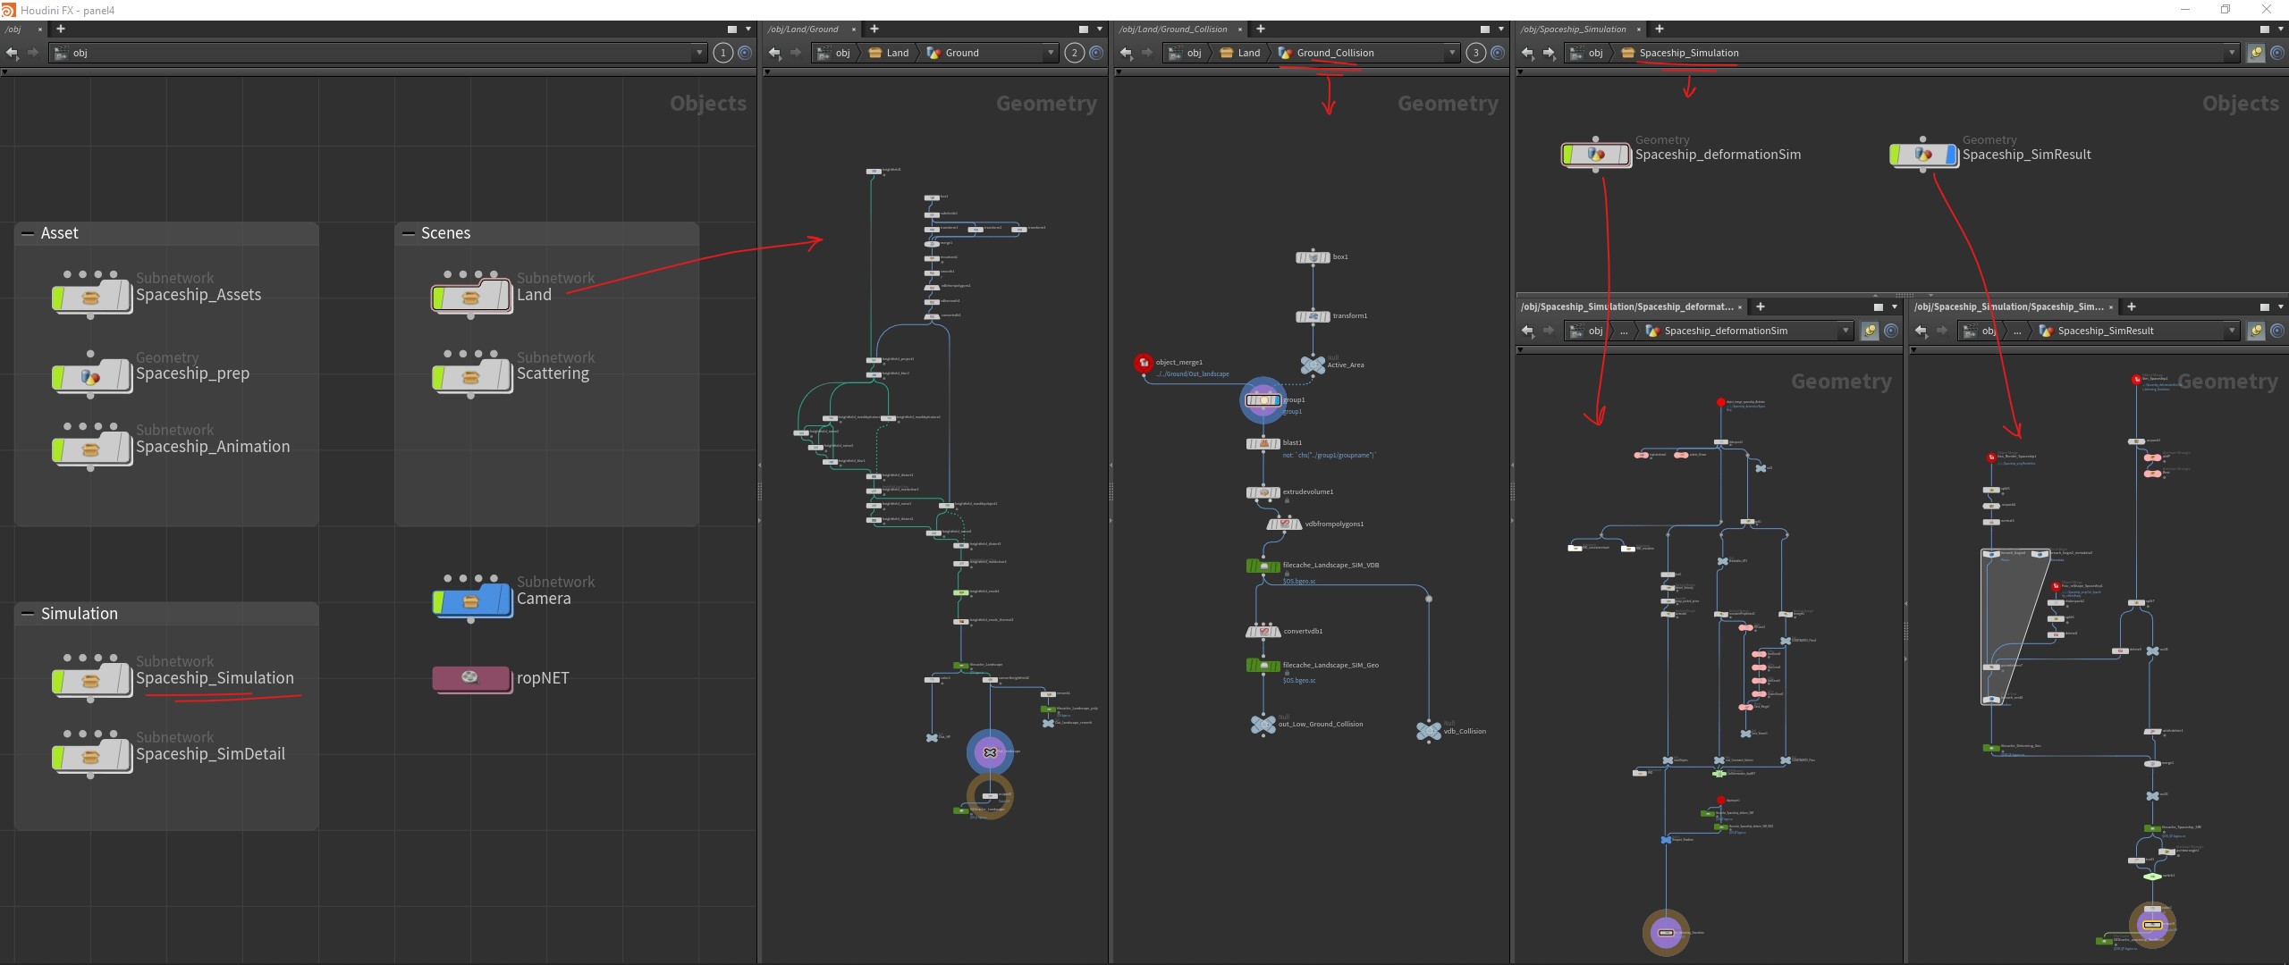This screenshot has width=2289, height=965.
Task: Select the Spaceship_Animation subnetwork node
Action: (91, 449)
